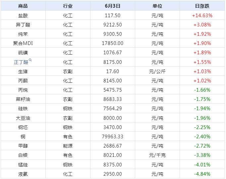Screen dimensions: 226x179
Task: Select the 菜籽油 commodity name
Action: click(23, 99)
